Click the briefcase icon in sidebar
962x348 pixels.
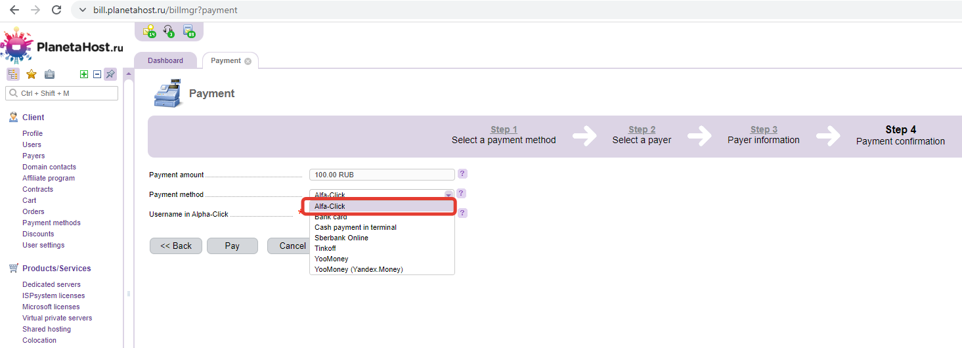49,74
